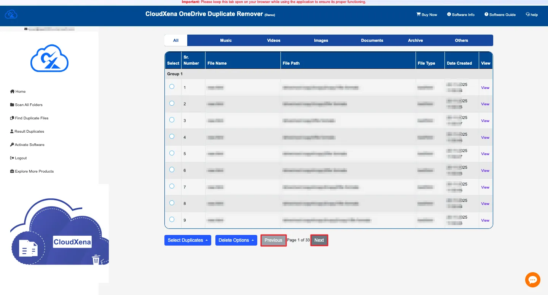Go to the Next page
The width and height of the screenshot is (548, 295).
point(319,240)
